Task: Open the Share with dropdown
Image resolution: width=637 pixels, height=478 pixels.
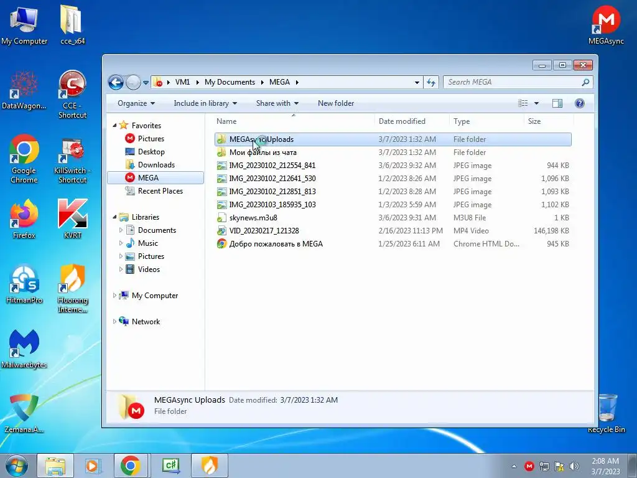Action: pos(277,103)
